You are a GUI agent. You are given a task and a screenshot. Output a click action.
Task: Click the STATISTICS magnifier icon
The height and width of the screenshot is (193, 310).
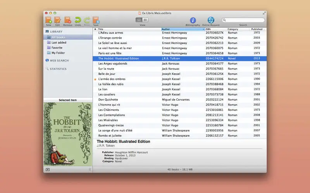pyautogui.click(x=47, y=69)
